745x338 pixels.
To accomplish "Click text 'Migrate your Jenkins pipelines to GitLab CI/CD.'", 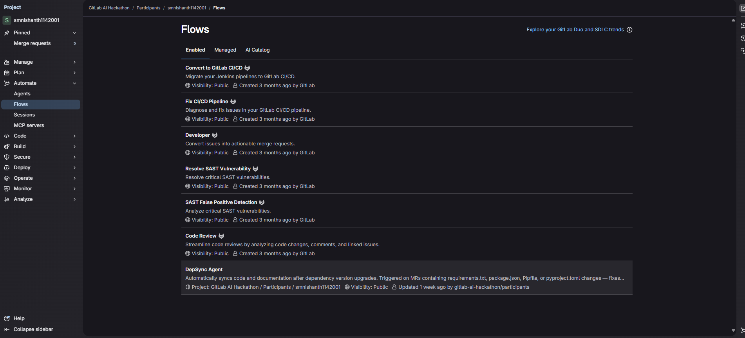I will pos(240,77).
